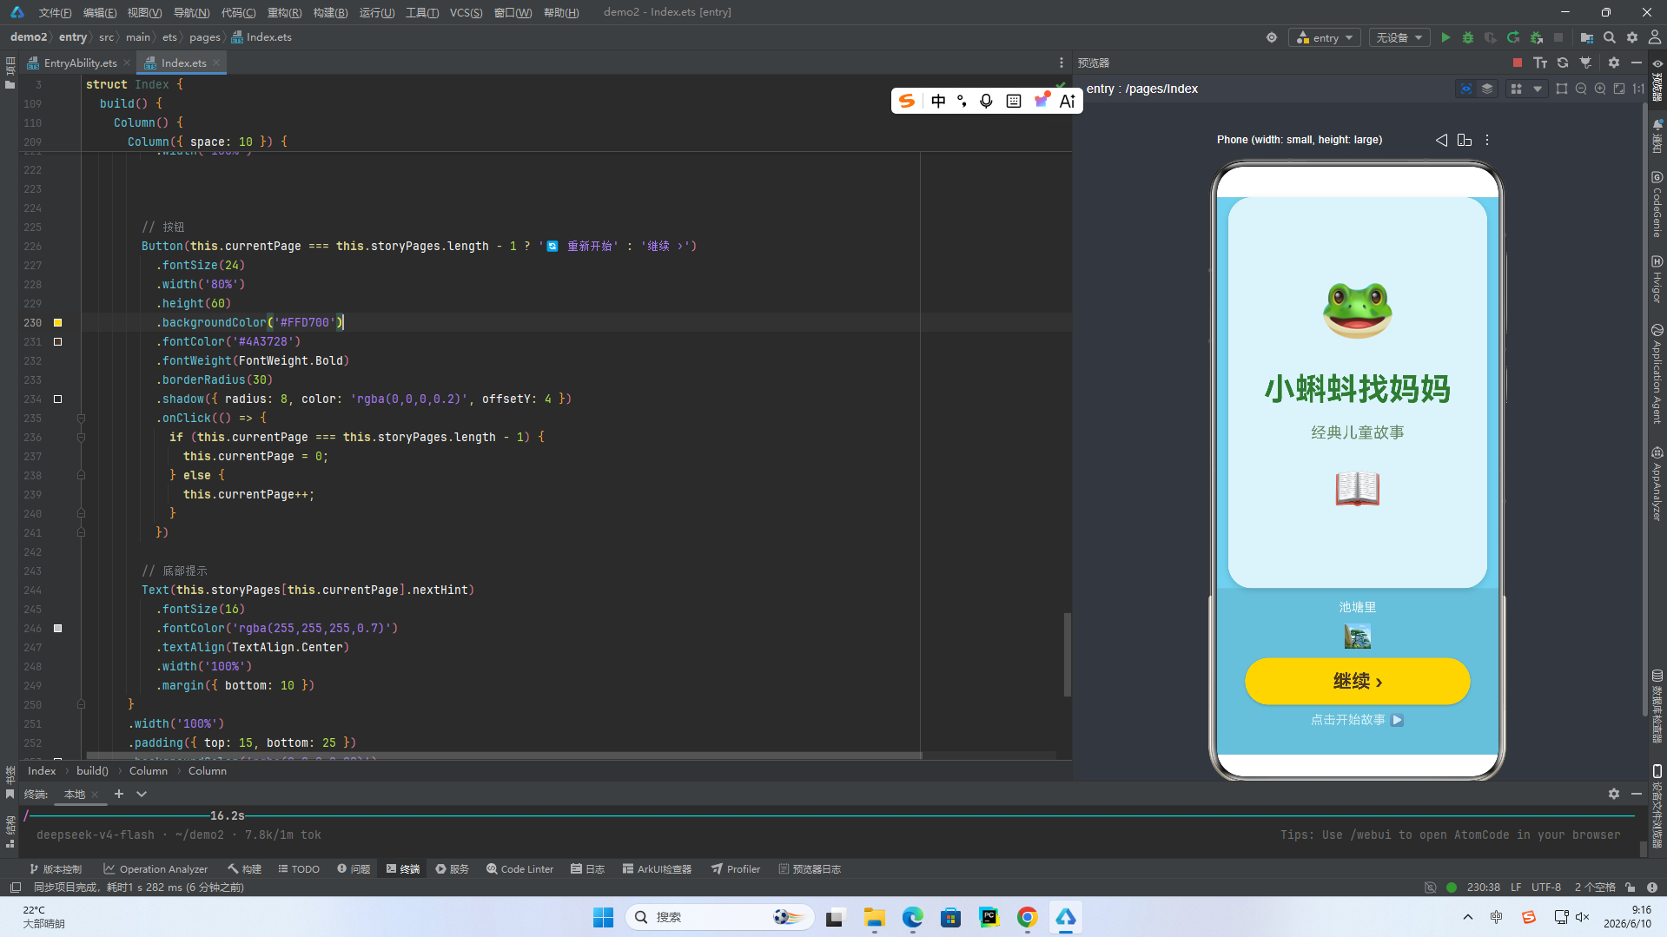Viewport: 1667px width, 937px height.
Task: Open UTF-8 encoding selector in status bar
Action: pos(1546,888)
